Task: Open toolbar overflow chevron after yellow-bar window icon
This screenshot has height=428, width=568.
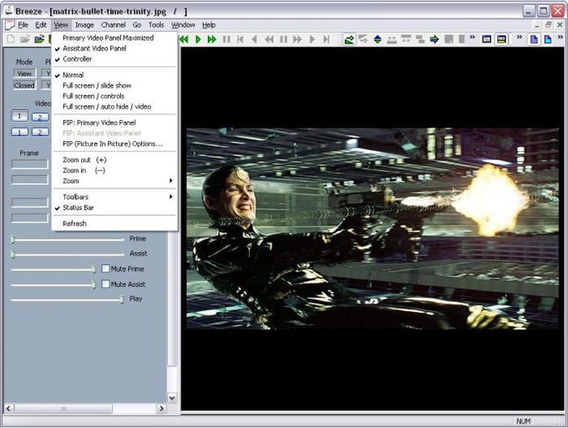Action: (x=520, y=37)
